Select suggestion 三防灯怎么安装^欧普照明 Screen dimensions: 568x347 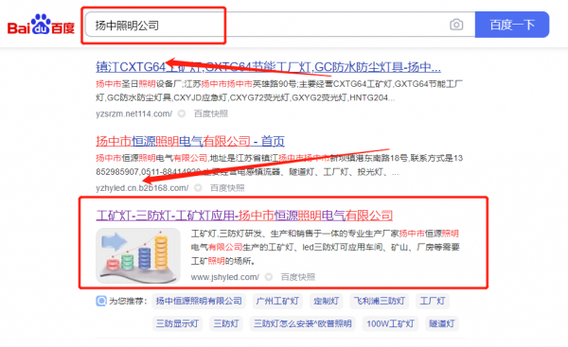pos(303,323)
